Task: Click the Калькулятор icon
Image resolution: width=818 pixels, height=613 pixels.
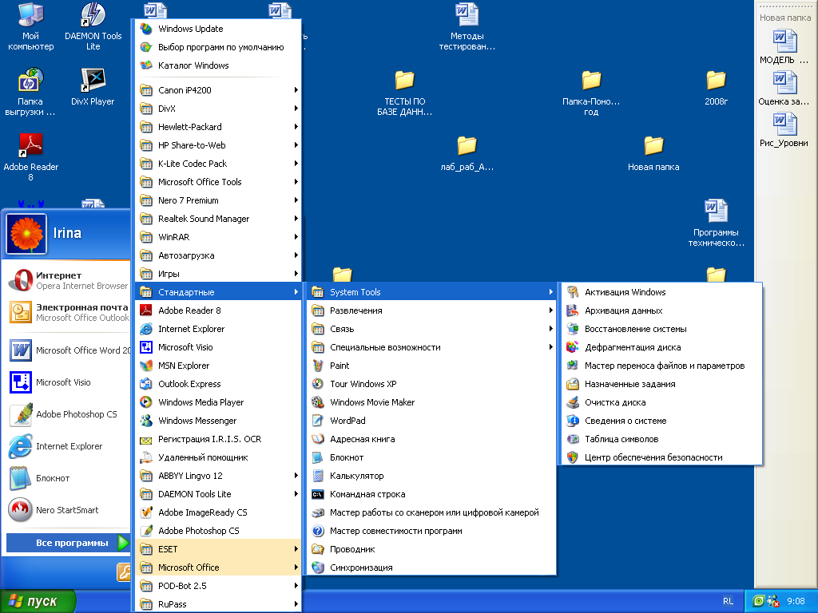Action: pos(318,476)
